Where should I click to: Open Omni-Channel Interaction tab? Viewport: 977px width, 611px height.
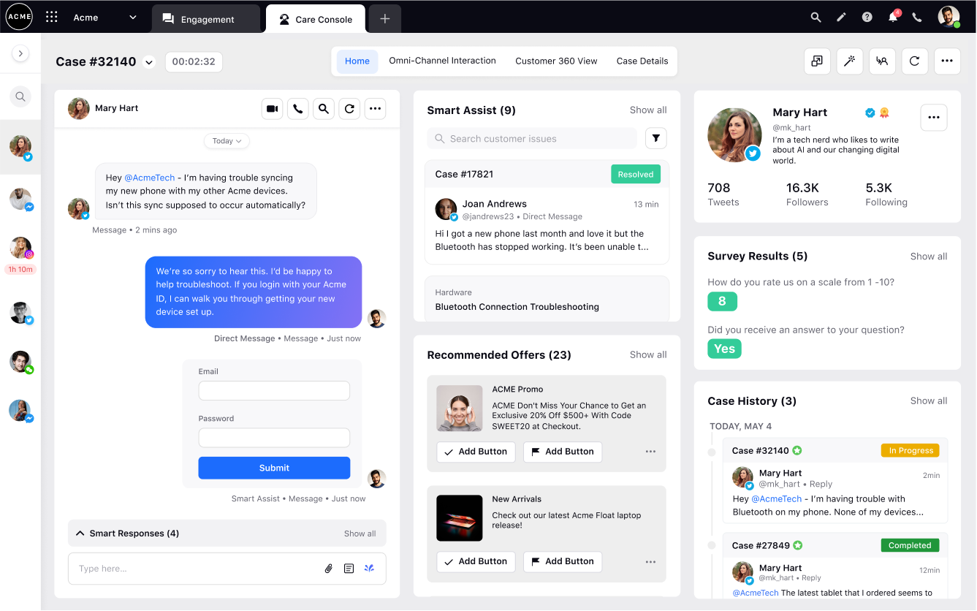[x=442, y=61]
